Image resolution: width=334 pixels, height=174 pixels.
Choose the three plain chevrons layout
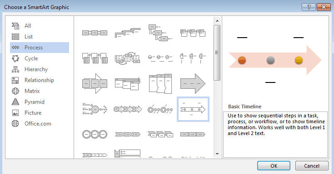click(128, 134)
